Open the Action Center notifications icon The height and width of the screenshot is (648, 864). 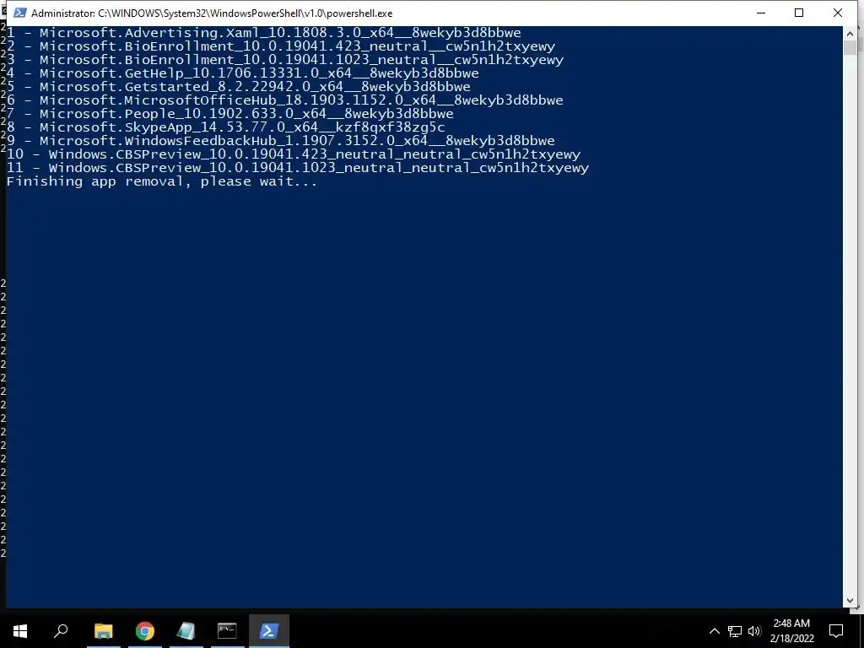tap(836, 631)
